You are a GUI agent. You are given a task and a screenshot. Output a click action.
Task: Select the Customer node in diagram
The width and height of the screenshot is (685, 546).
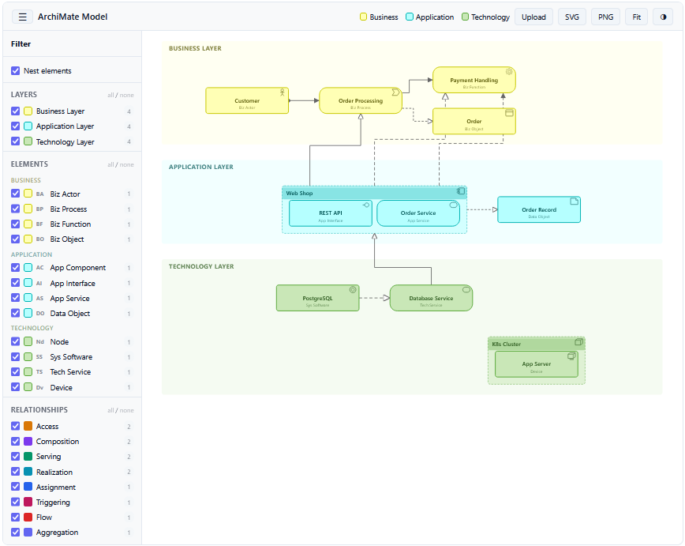click(247, 100)
